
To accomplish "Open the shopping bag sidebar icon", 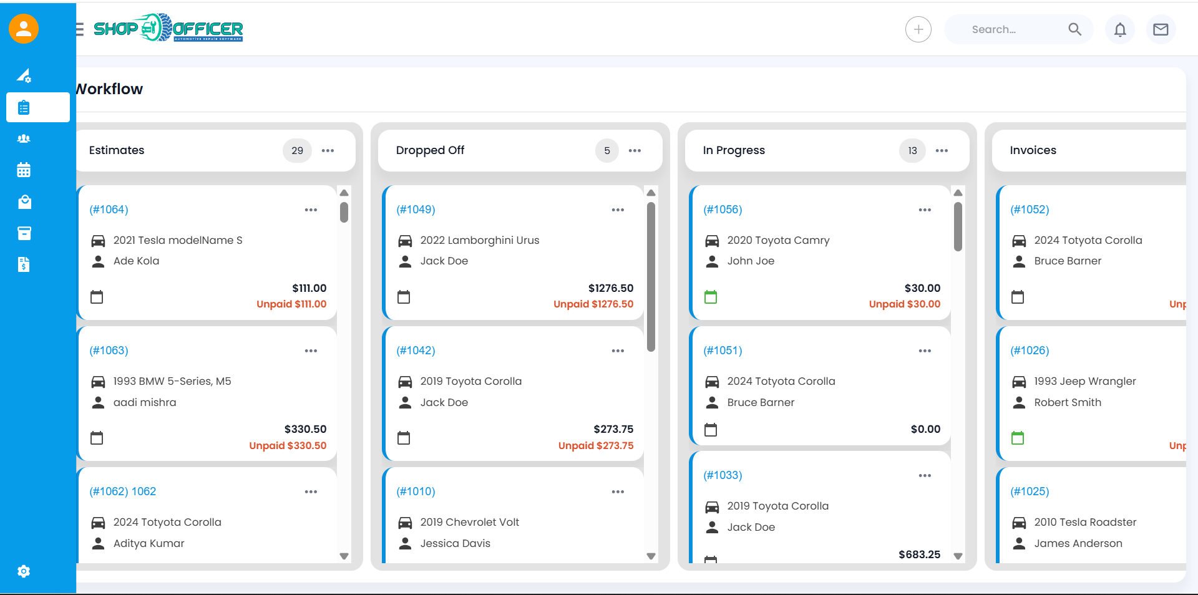I will point(24,201).
